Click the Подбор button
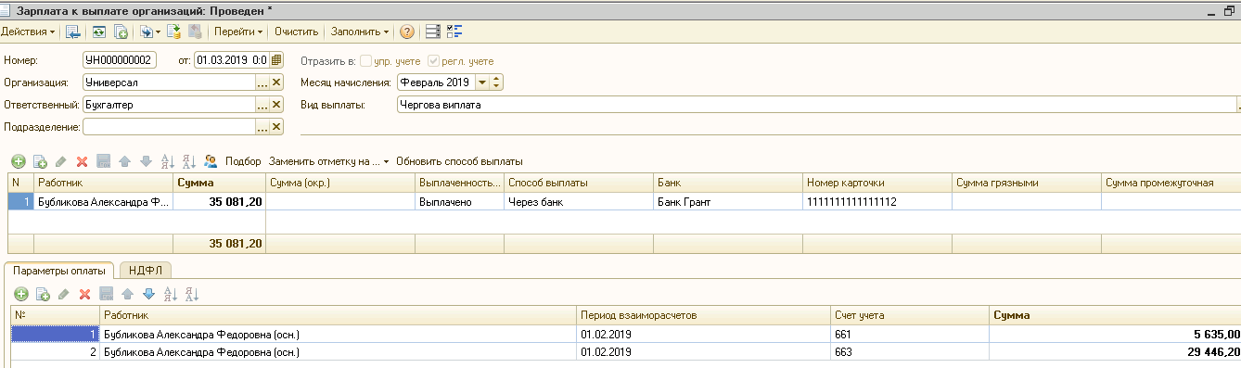The image size is (1241, 368). (x=243, y=161)
